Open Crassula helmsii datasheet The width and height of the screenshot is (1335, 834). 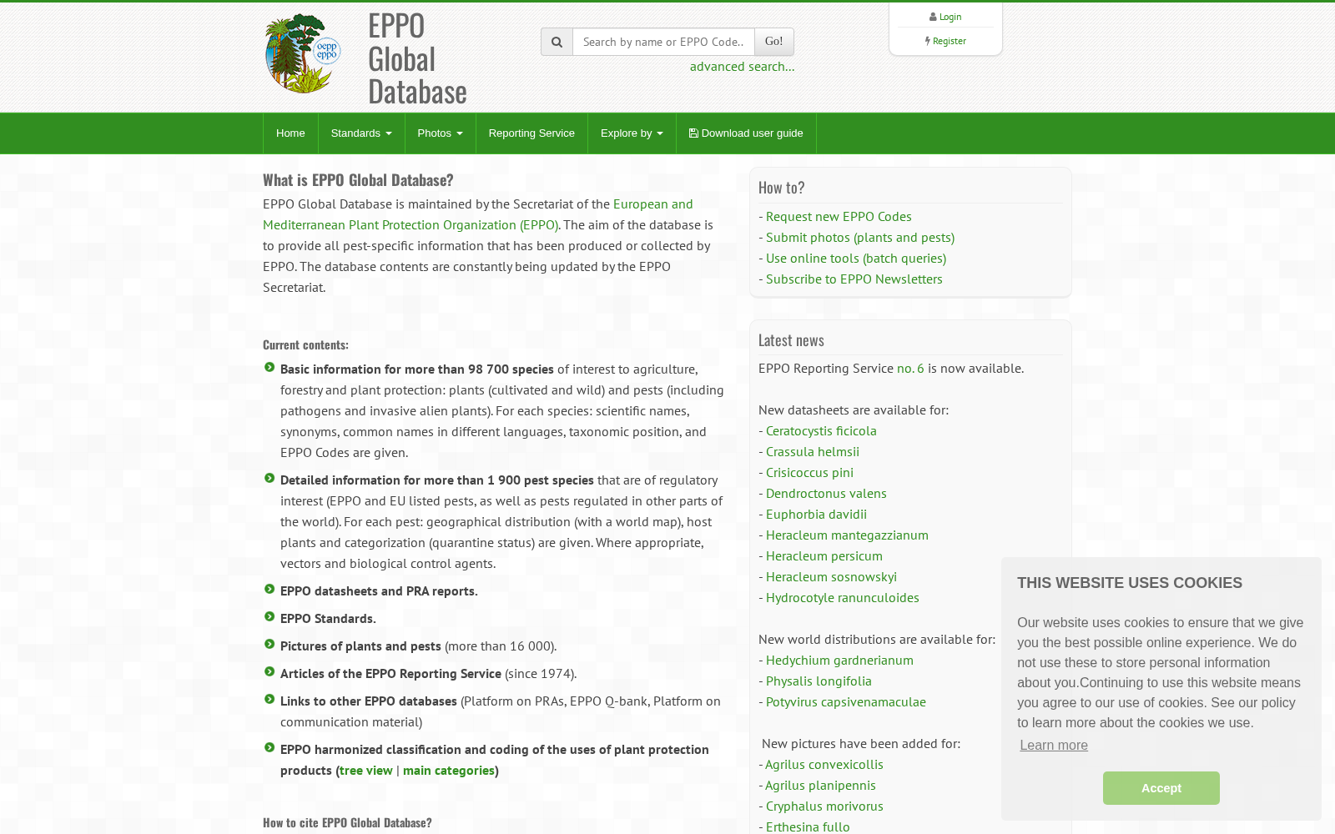coord(813,451)
